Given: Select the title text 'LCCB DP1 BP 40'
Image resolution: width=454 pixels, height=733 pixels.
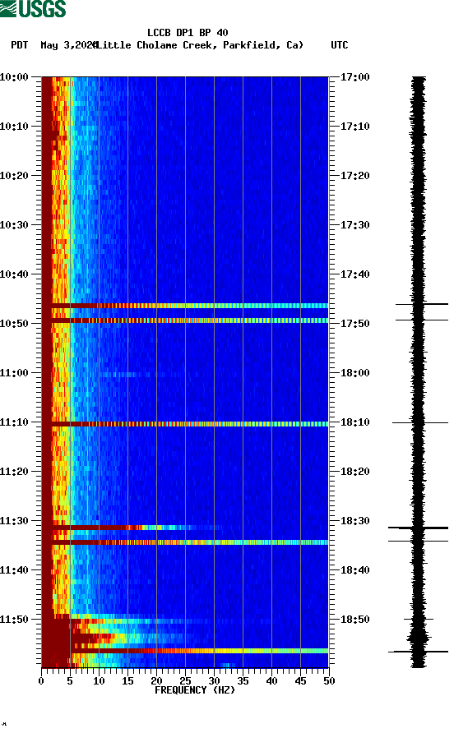Looking at the screenshot, I should click(x=188, y=33).
